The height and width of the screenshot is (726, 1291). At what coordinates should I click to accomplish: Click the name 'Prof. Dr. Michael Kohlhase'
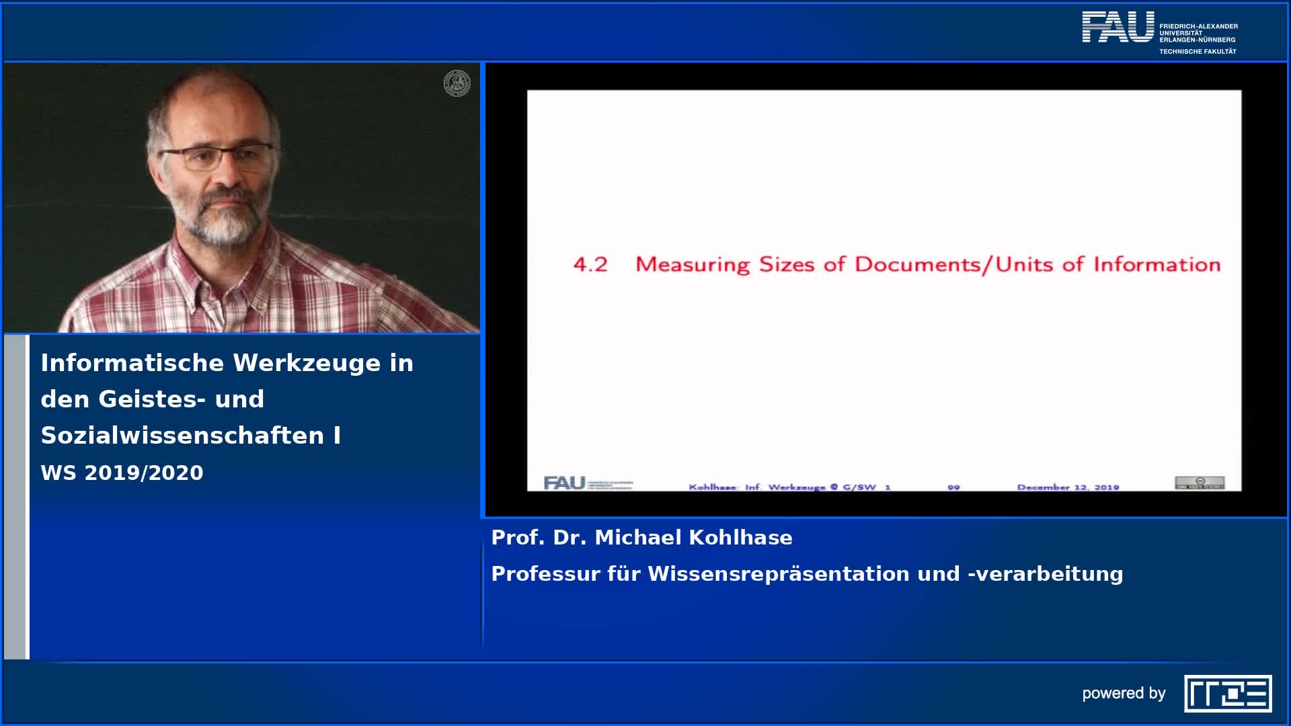(641, 538)
